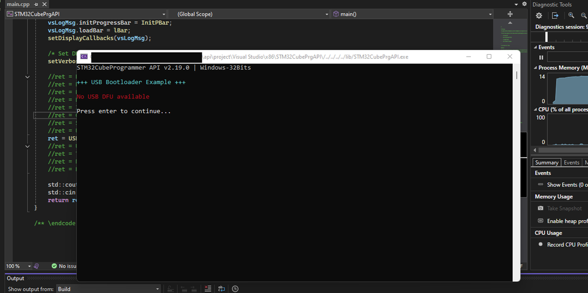Switch to the Summary tab
The height and width of the screenshot is (293, 588).
click(x=546, y=162)
